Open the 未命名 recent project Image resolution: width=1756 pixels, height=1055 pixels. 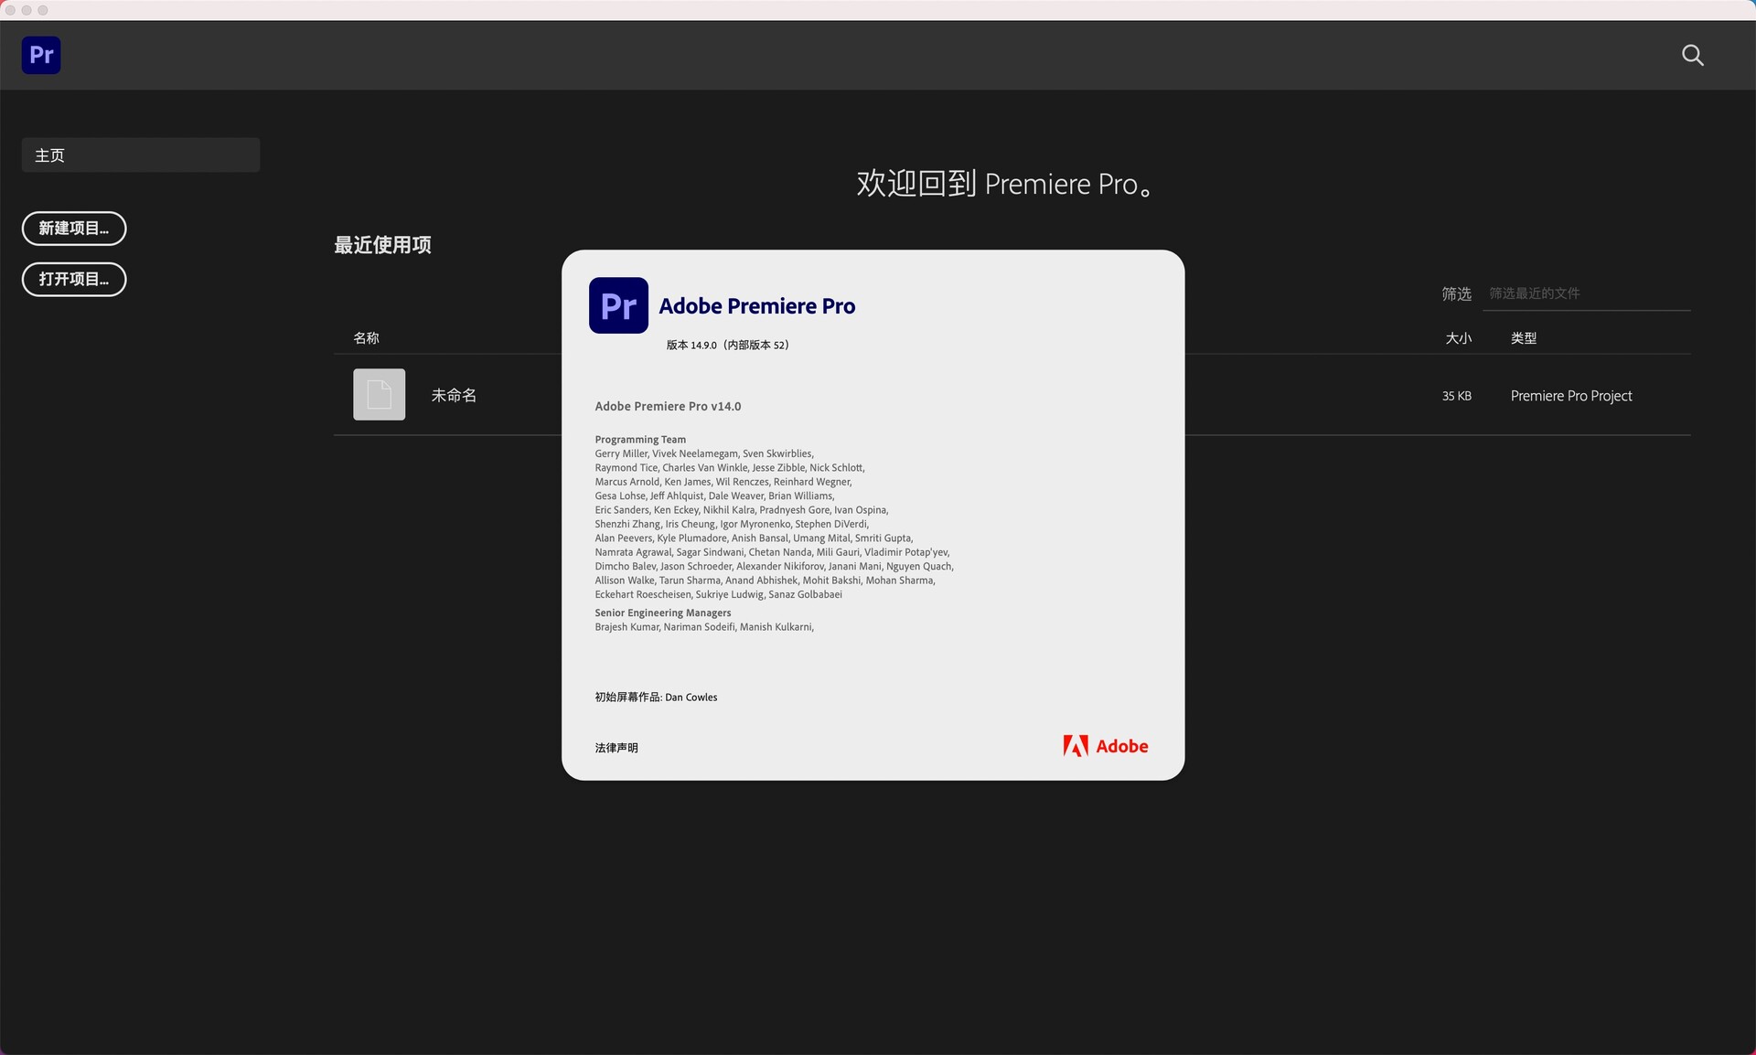coord(454,395)
